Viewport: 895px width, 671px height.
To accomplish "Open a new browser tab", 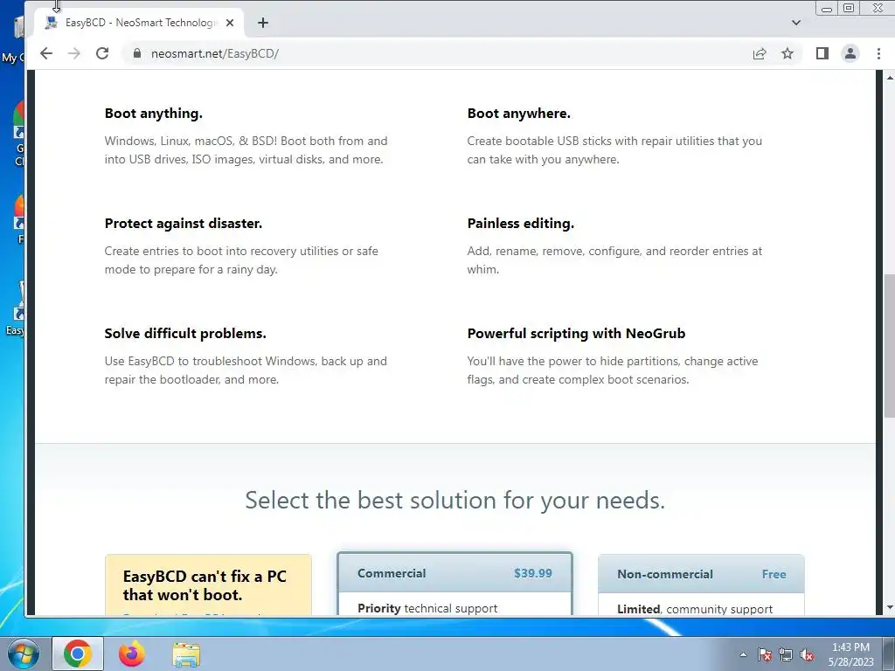I will [x=262, y=23].
